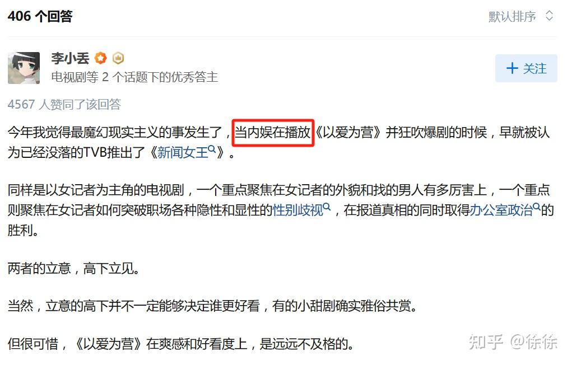
Task: Click the author tagline 电视剧等 2 个话题下的优秀答主
Action: (x=134, y=77)
